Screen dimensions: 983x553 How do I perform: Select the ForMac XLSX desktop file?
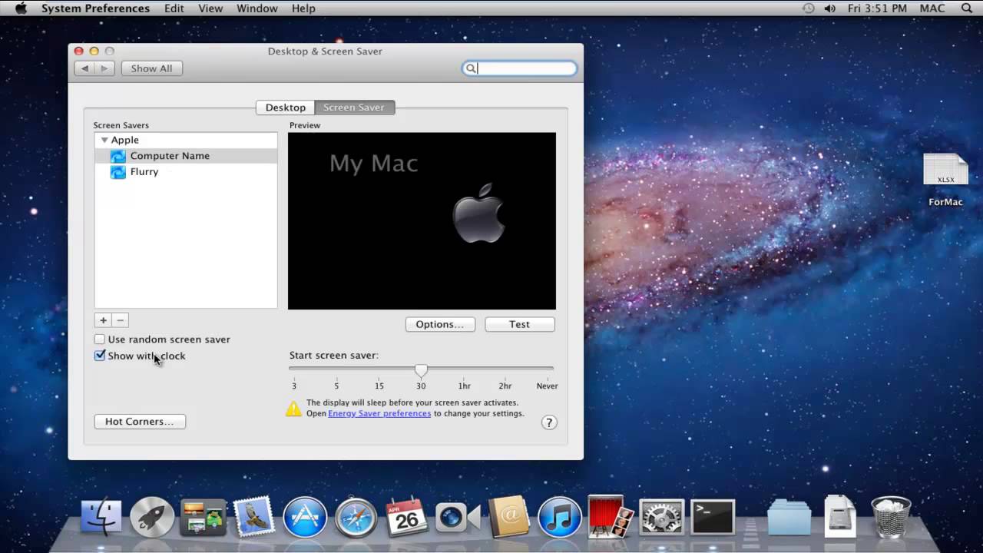pyautogui.click(x=945, y=180)
